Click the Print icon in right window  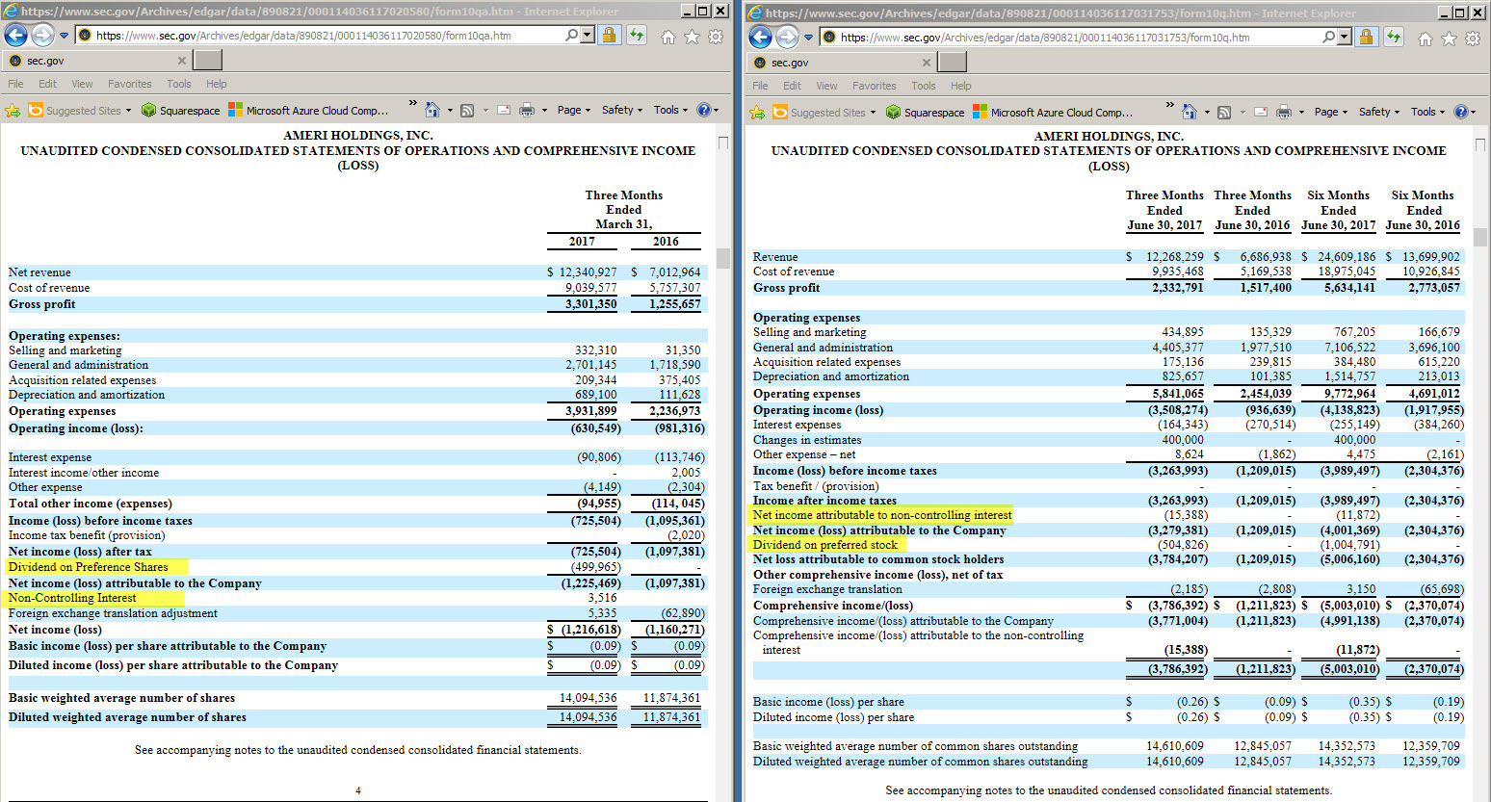click(1284, 112)
